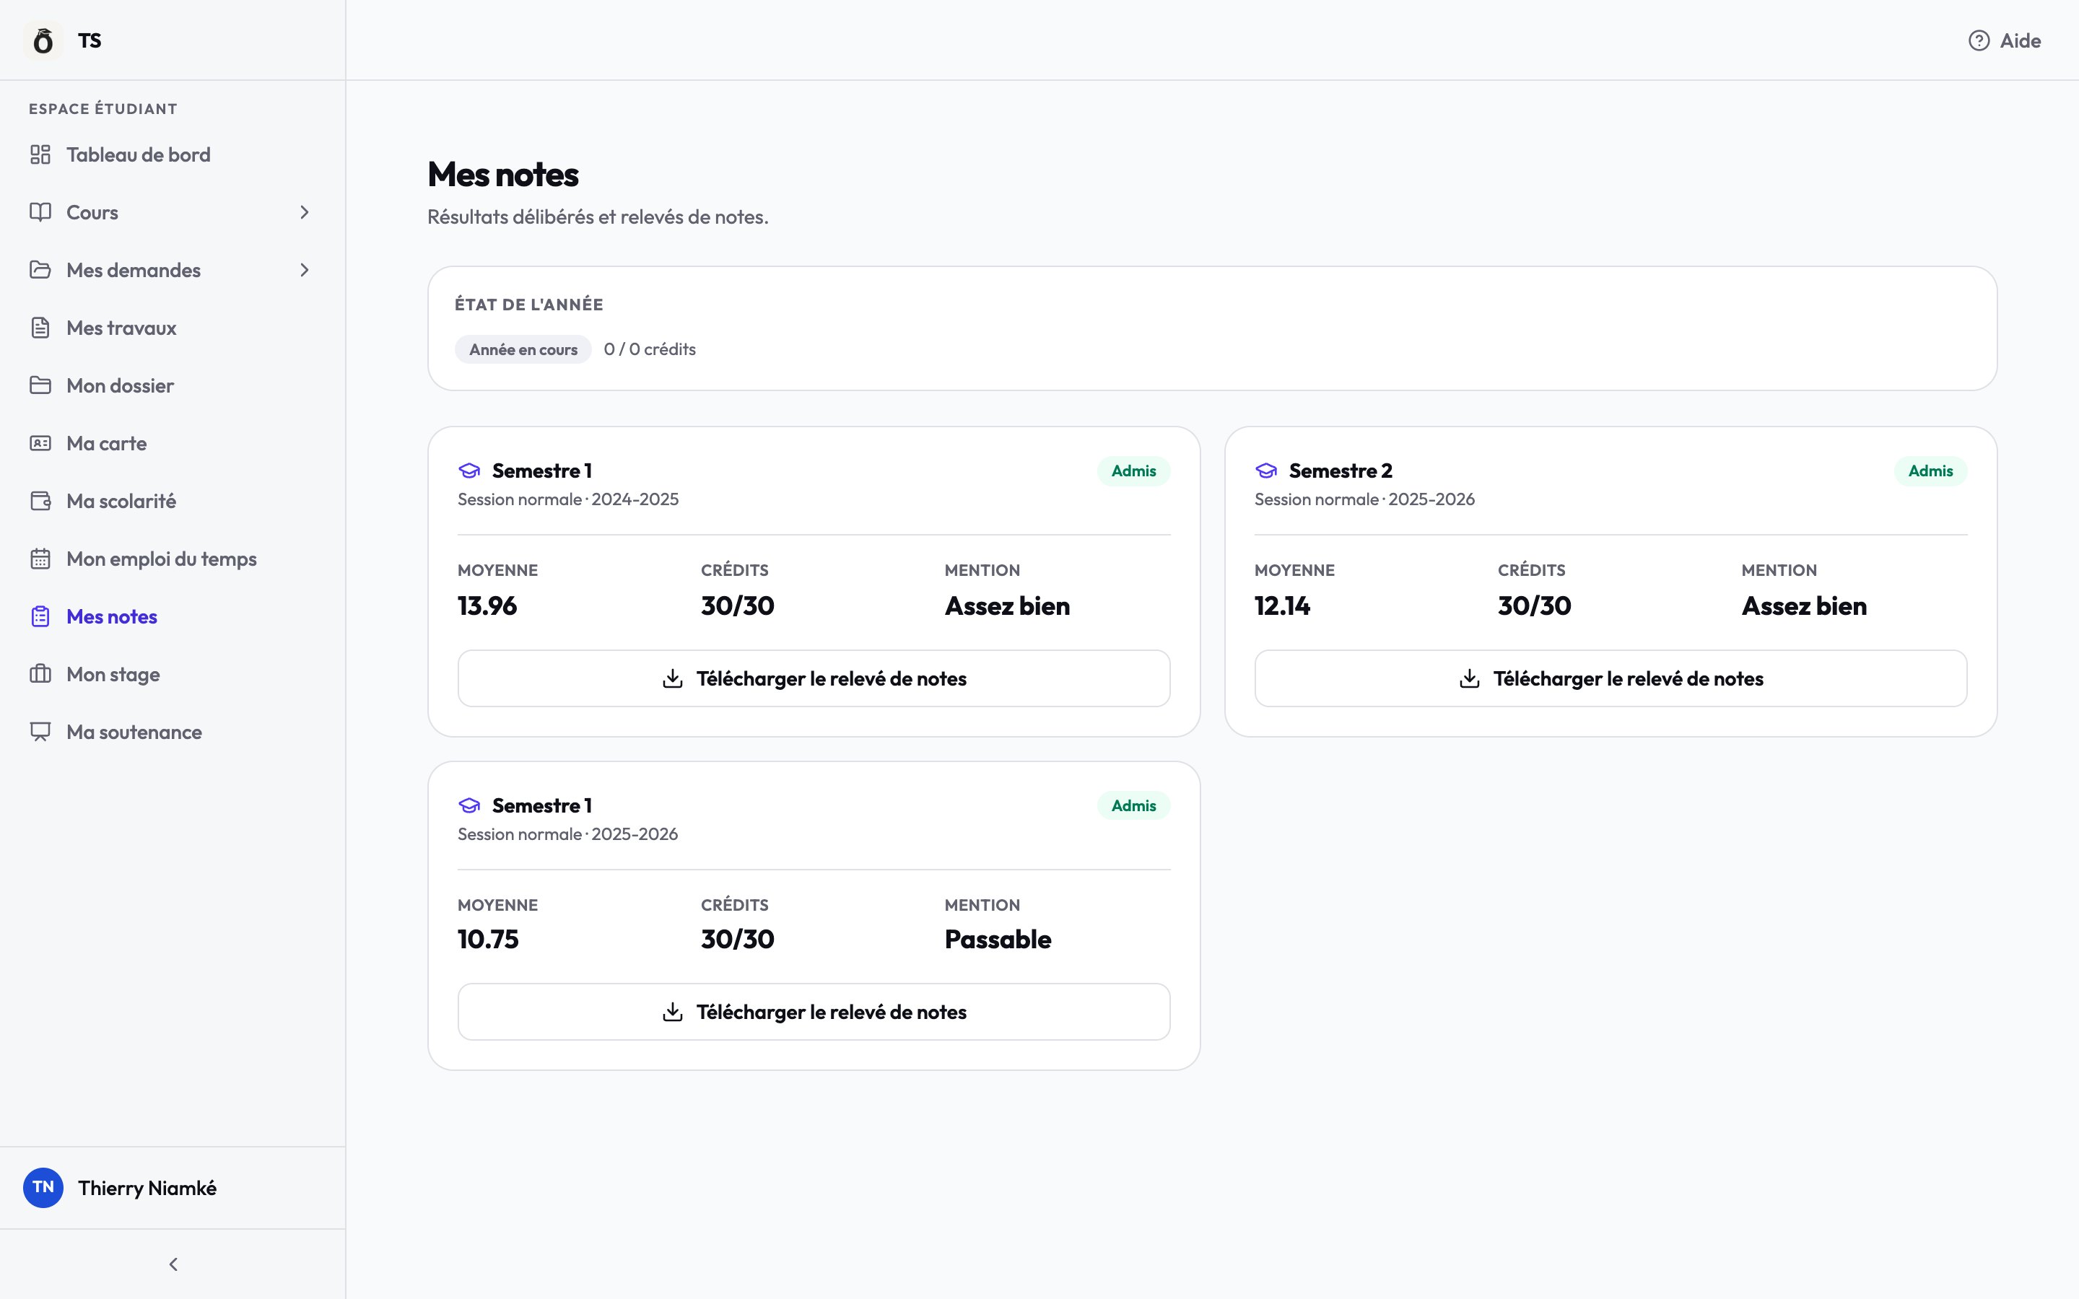This screenshot has width=2079, height=1299.
Task: Click the Passable mention
Action: pyautogui.click(x=998, y=939)
